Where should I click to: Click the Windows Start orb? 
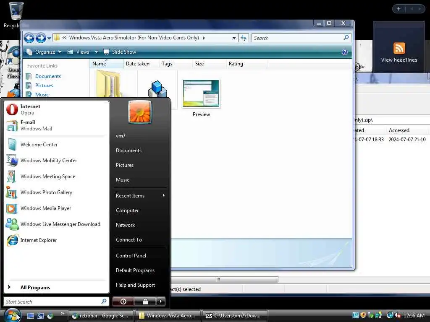[x=11, y=315]
